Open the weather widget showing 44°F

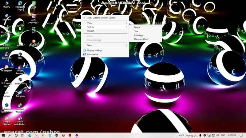coord(186,135)
